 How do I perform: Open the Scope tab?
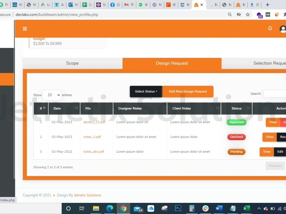pos(72,63)
